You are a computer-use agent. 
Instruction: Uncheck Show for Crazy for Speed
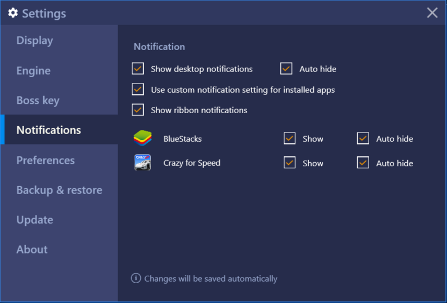tap(290, 163)
